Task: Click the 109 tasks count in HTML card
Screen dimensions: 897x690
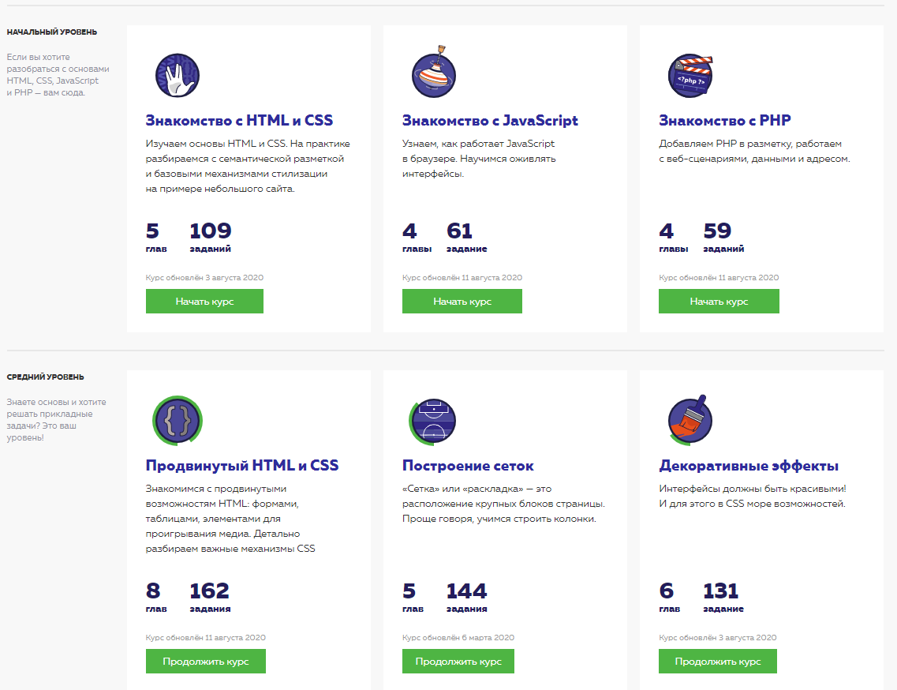Action: pyautogui.click(x=211, y=231)
